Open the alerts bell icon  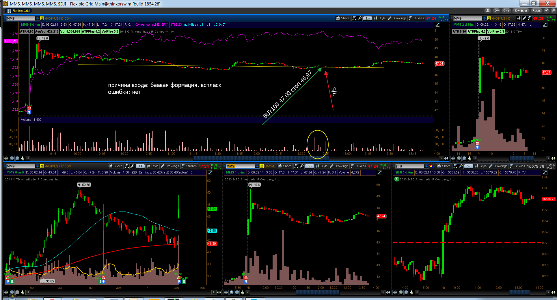(x=488, y=11)
